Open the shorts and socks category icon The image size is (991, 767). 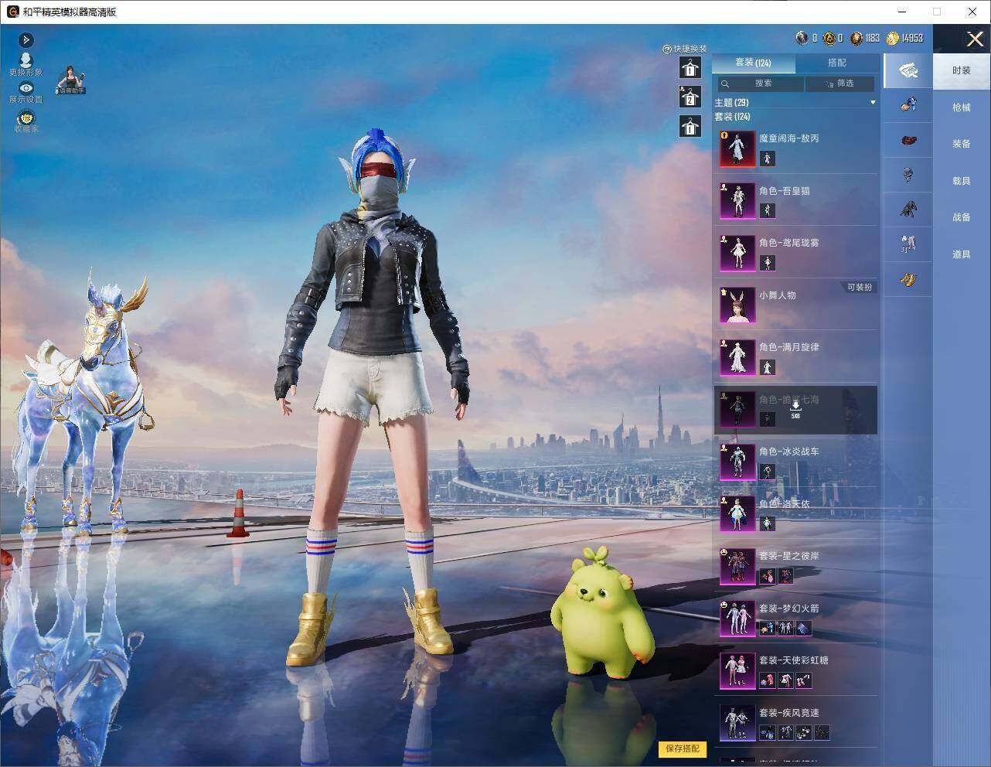pos(908,244)
